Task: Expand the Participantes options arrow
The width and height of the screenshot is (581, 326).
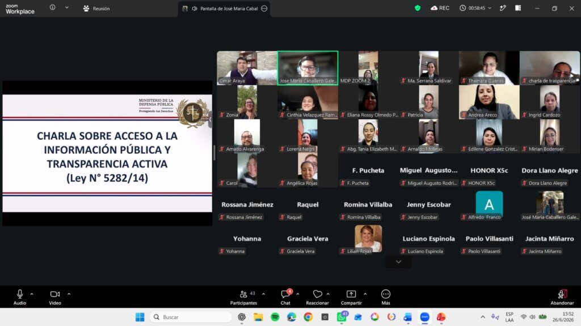Action: pyautogui.click(x=263, y=294)
